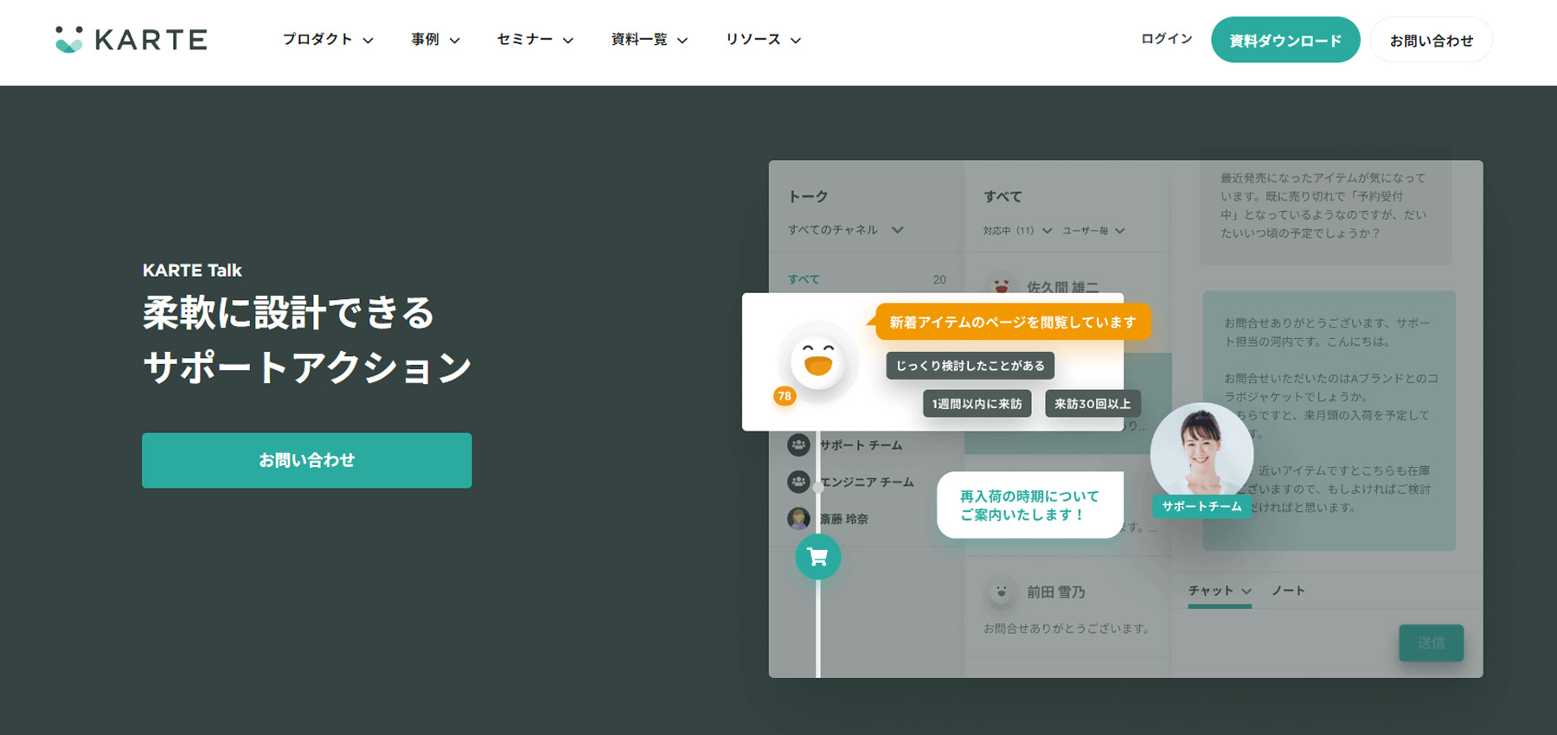Click the サポート チーム list text
Viewport: 1557px width, 735px height.
[x=861, y=445]
